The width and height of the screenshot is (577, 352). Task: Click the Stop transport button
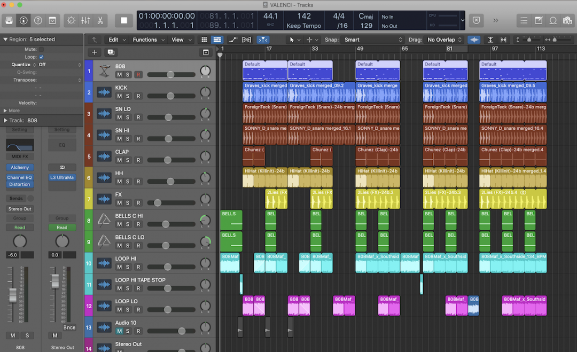coord(124,20)
